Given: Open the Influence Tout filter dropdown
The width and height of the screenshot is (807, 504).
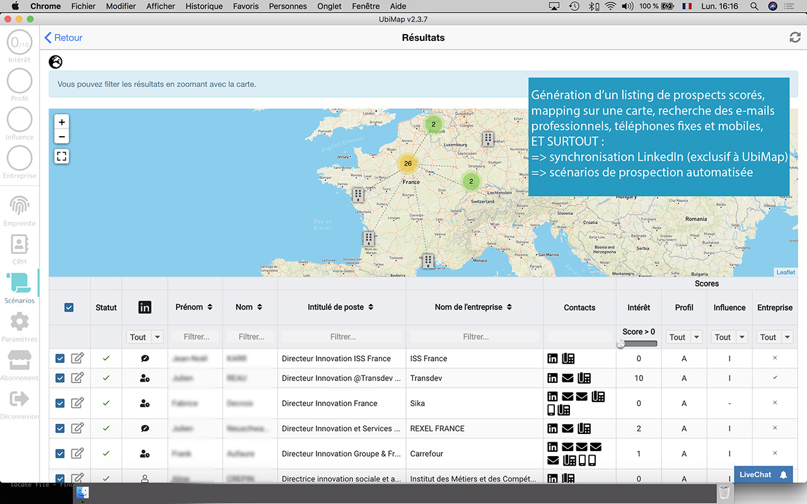Looking at the screenshot, I should (x=729, y=337).
